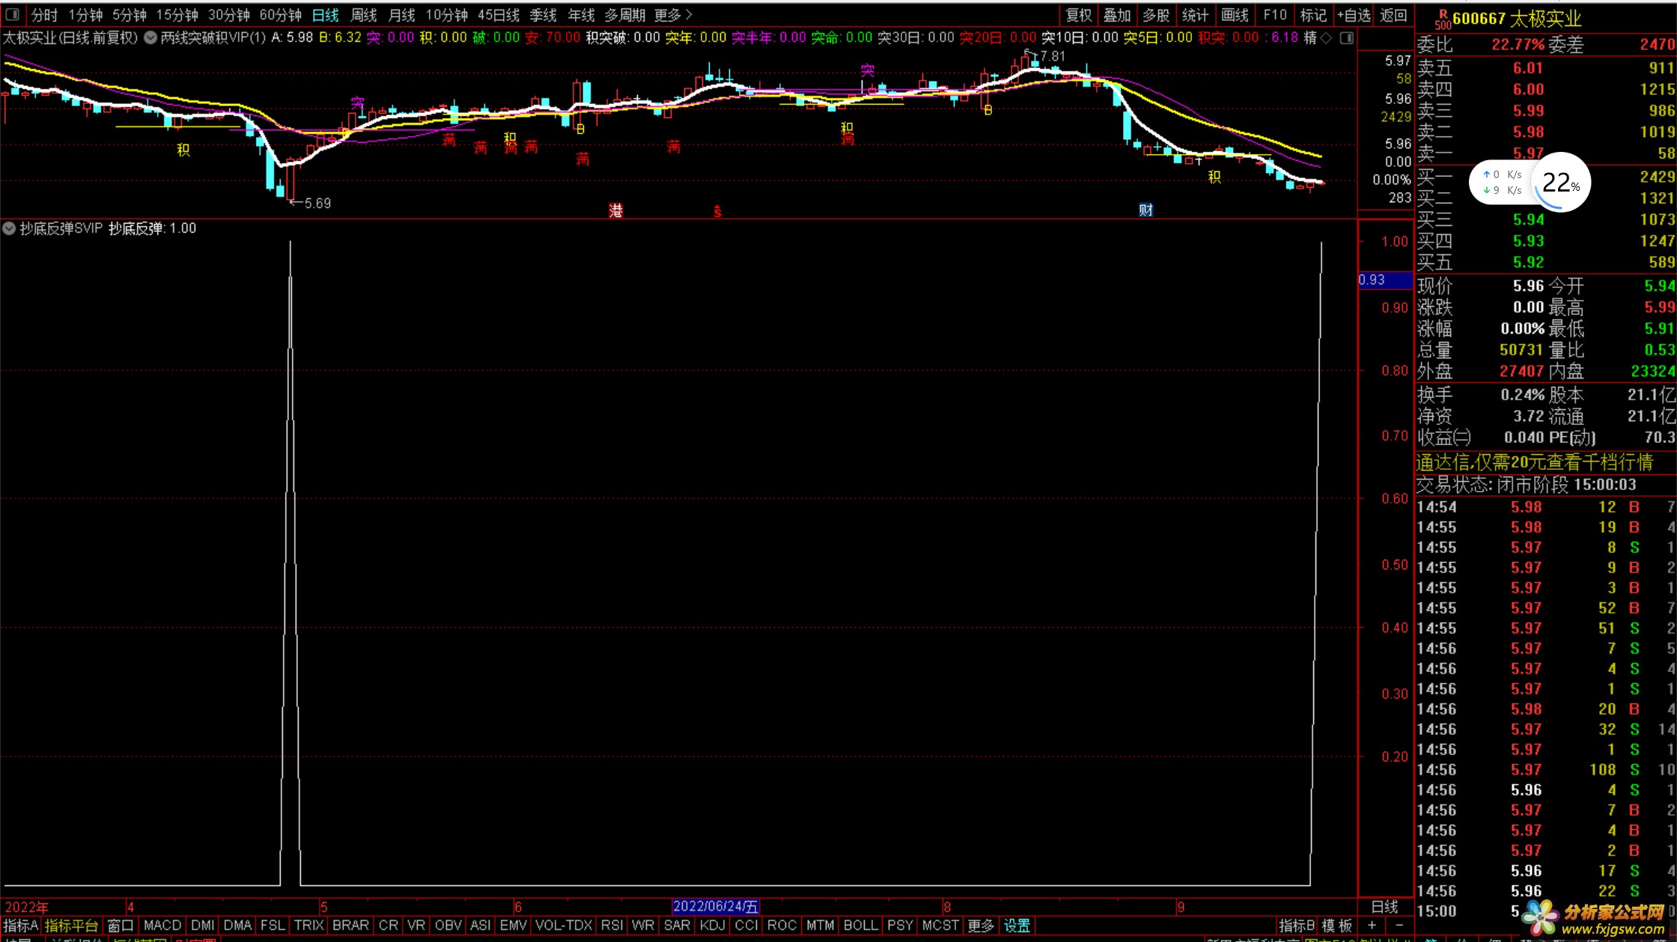Screen dimensions: 1677x942
Task: Click the 0.93 value marker on axis
Action: pos(1386,280)
